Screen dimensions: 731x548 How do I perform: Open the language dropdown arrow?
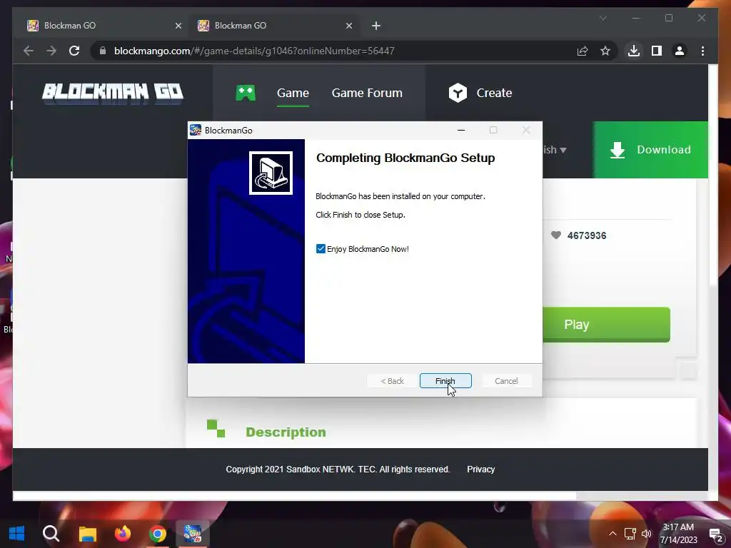563,150
